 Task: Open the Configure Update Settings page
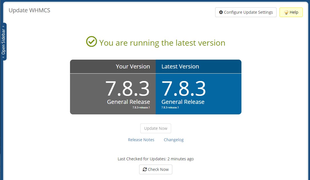[x=246, y=12]
